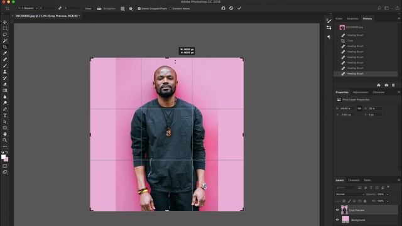This screenshot has width=402, height=226.
Task: Switch to the Channels tab
Action: pyautogui.click(x=354, y=180)
